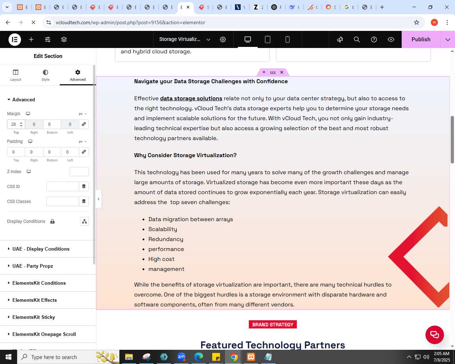This screenshot has width=455, height=364.
Task: Click the Padding Top input field
Action: click(x=16, y=152)
